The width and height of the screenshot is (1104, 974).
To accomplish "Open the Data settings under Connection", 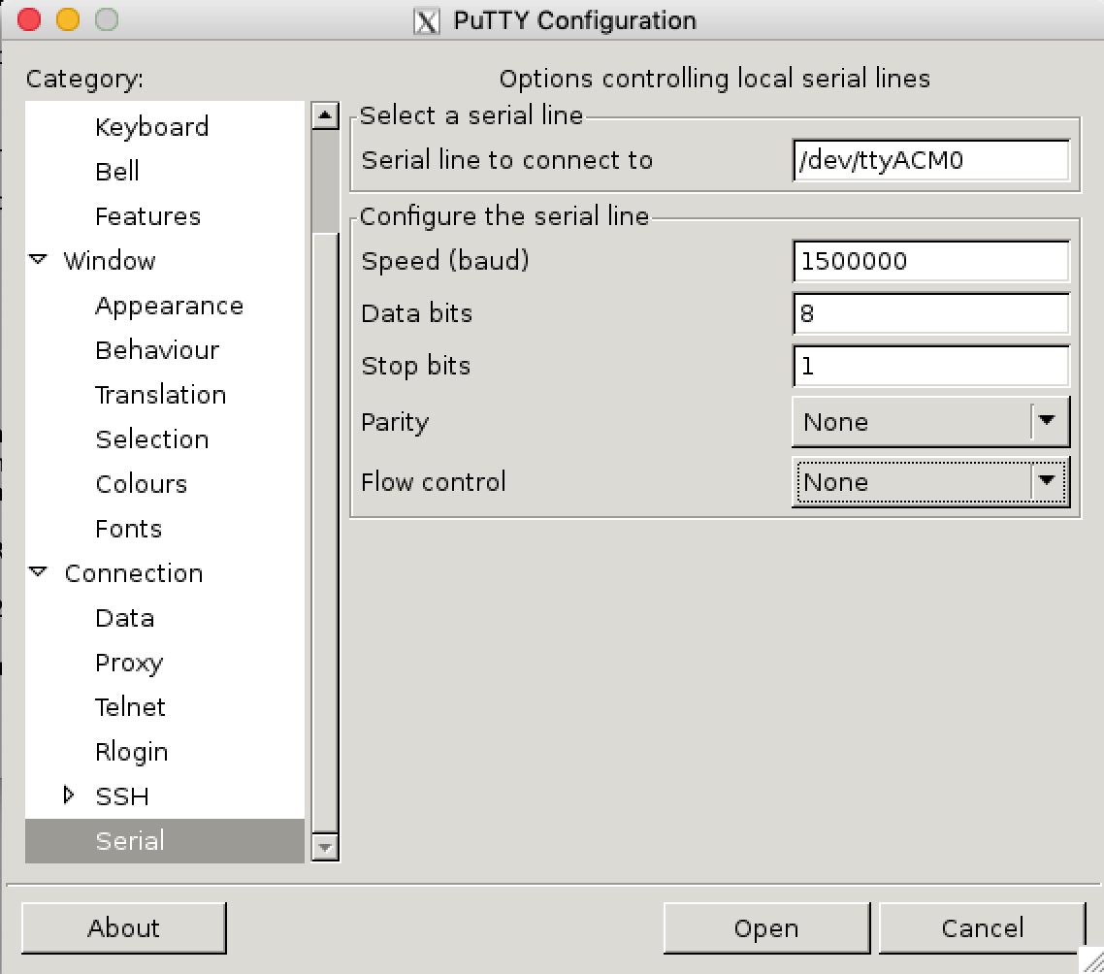I will (124, 618).
